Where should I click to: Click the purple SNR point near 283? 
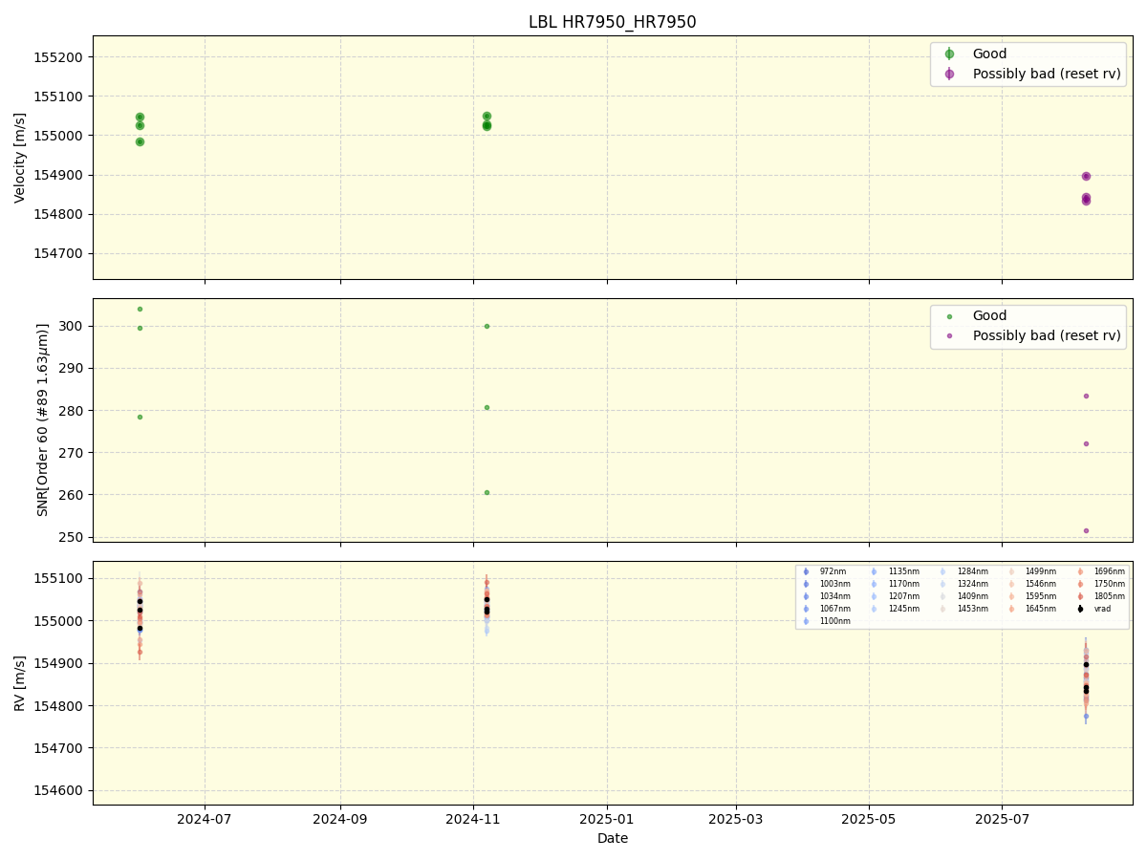point(1086,396)
